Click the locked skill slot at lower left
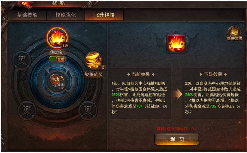This screenshot has width=247, height=153. click(x=27, y=110)
